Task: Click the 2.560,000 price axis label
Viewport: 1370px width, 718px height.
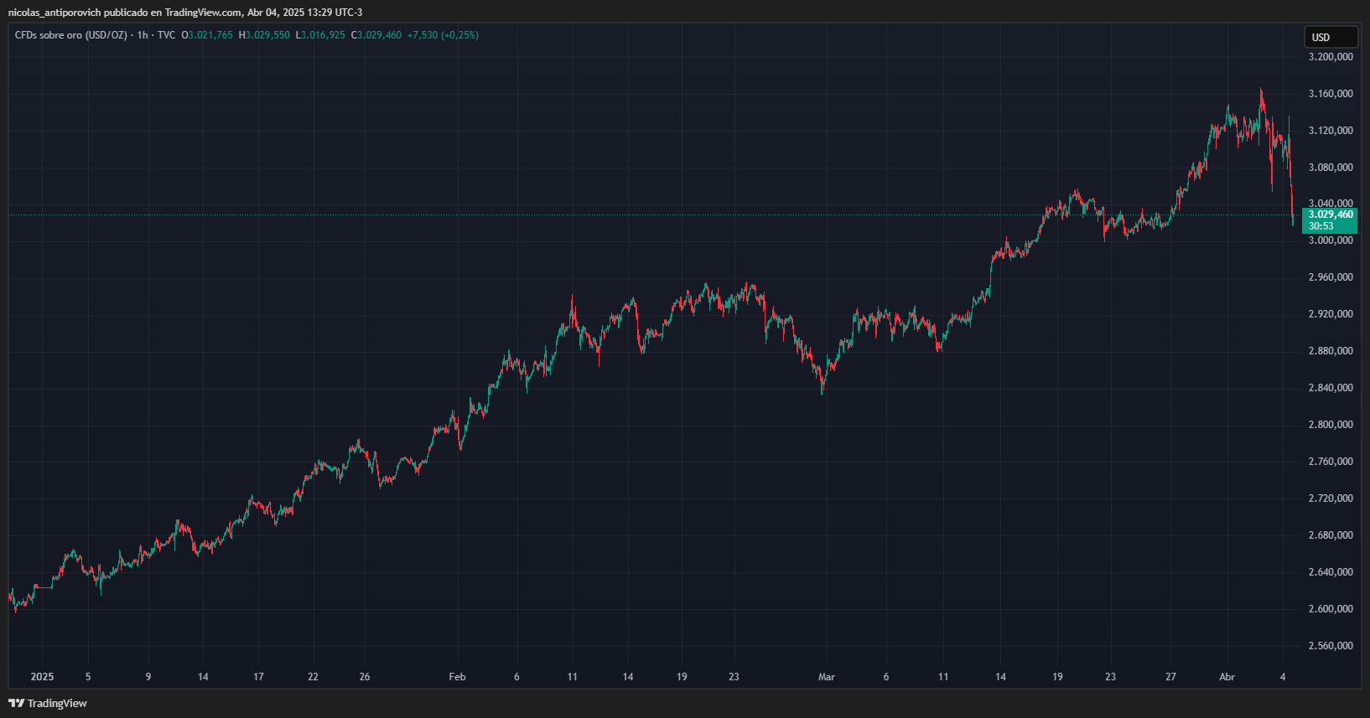Action: click(x=1331, y=646)
